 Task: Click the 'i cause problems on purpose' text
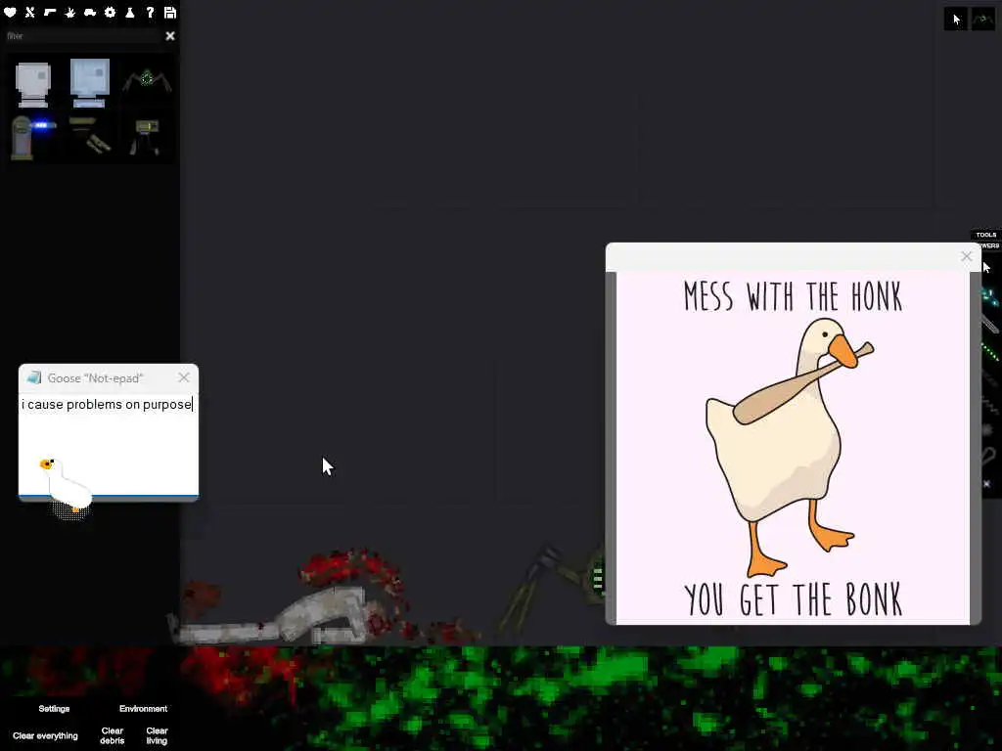(x=107, y=404)
